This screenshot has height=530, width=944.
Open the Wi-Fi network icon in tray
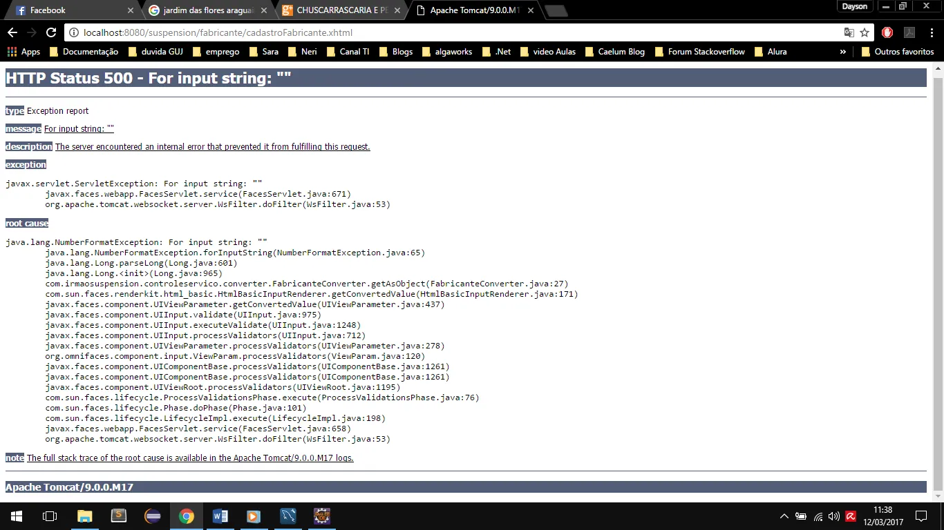coord(818,516)
